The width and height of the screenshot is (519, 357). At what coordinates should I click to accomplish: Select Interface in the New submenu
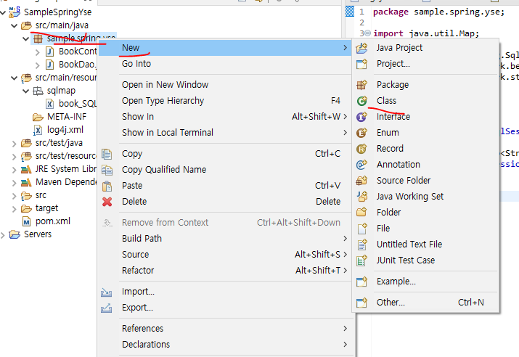pos(426,117)
